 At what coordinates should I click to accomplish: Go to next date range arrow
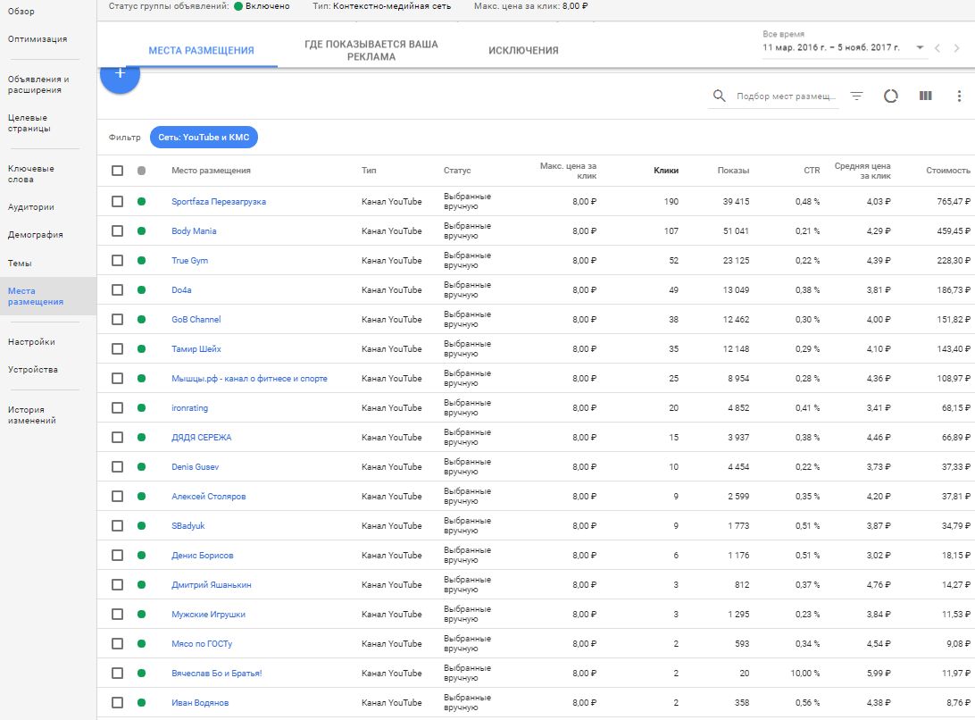tap(958, 48)
